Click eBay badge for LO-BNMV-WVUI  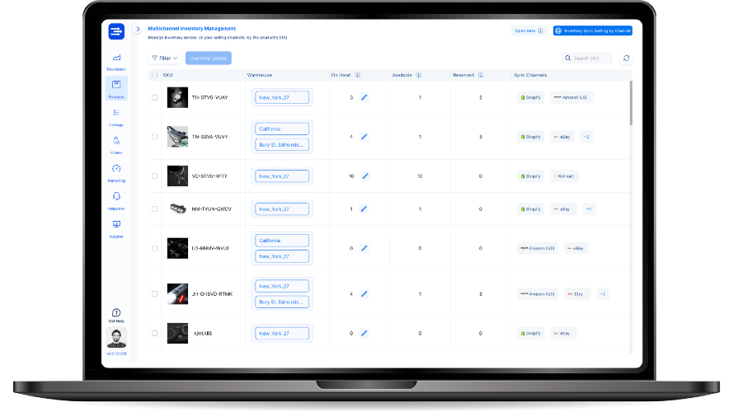tap(576, 249)
